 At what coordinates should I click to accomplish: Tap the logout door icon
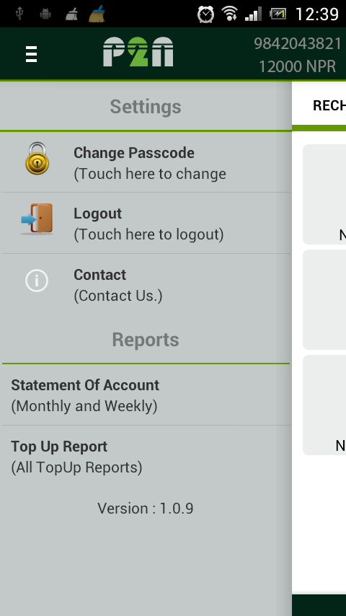click(x=37, y=219)
